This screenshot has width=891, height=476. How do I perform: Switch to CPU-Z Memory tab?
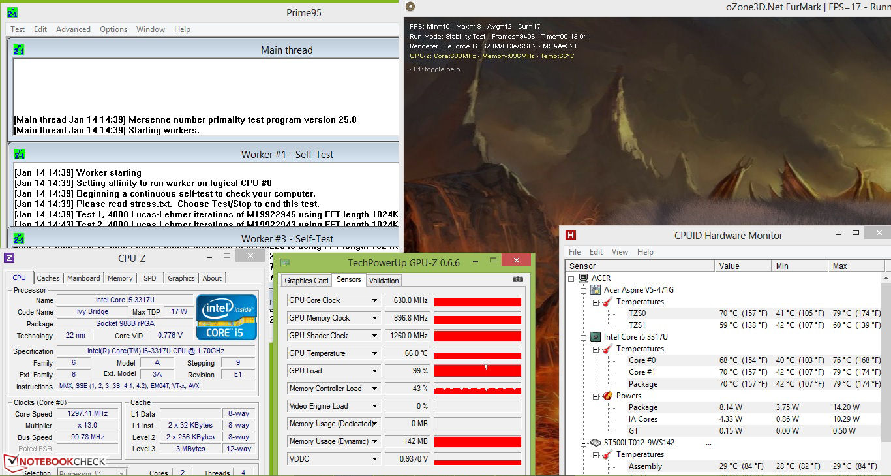[x=120, y=278]
